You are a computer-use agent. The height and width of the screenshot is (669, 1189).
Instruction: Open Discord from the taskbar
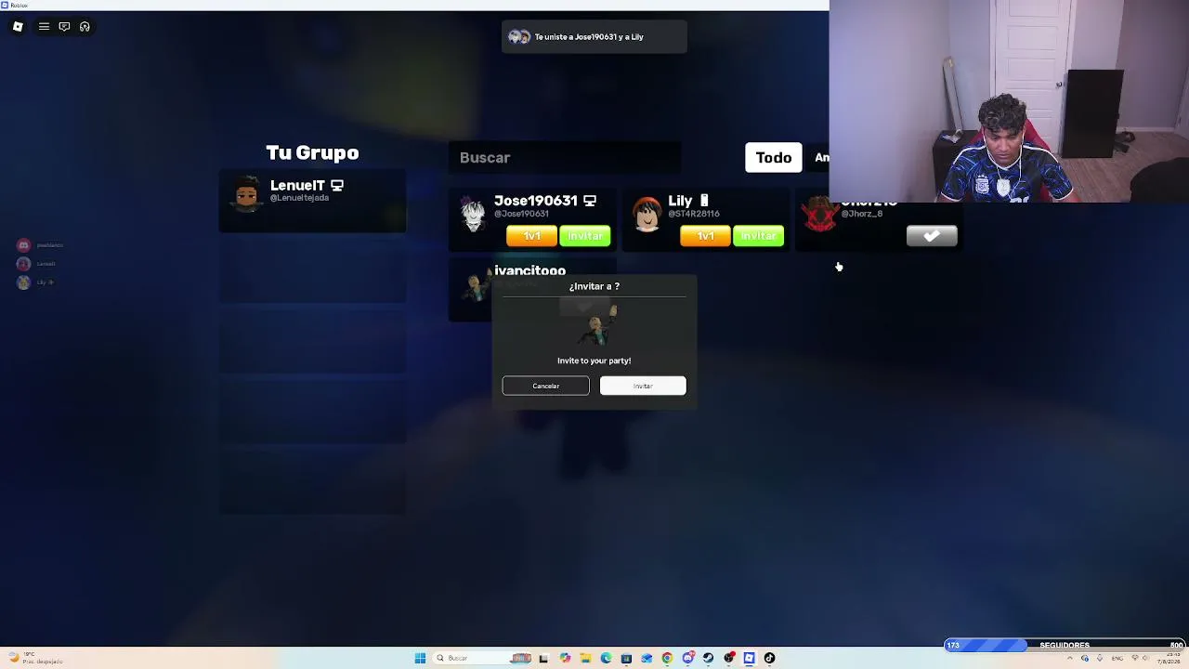687,659
